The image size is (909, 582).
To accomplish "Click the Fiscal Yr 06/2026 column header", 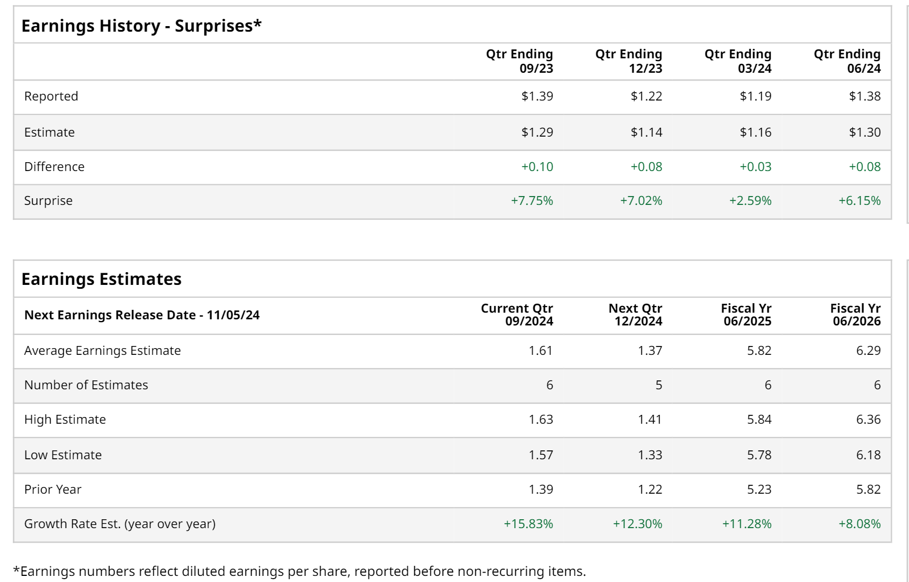I will point(855,315).
